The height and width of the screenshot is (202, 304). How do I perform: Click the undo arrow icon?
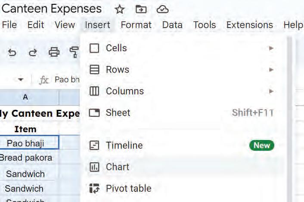click(12, 53)
